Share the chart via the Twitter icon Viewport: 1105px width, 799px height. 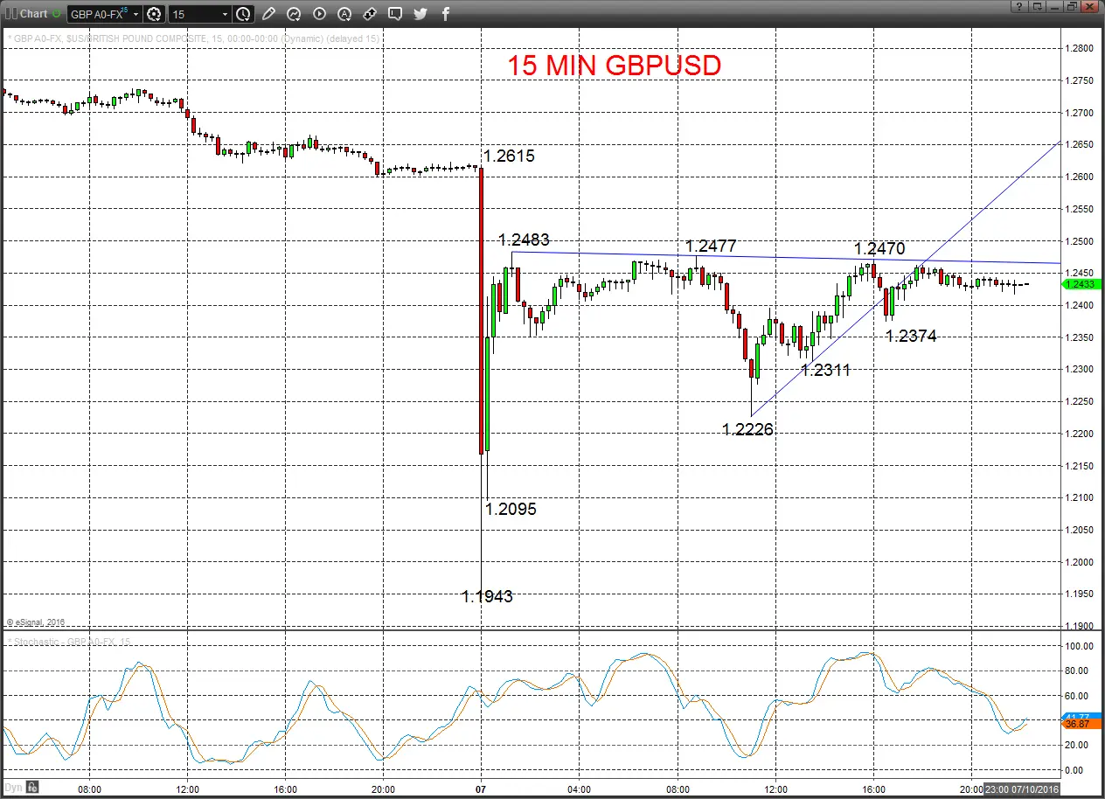(x=420, y=14)
